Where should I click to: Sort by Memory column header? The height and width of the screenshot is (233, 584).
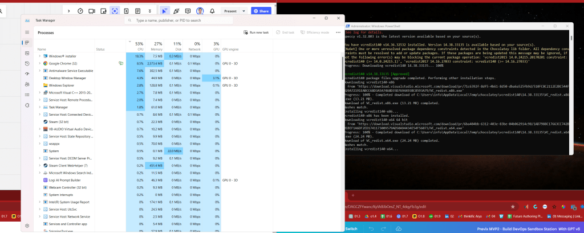[155, 46]
